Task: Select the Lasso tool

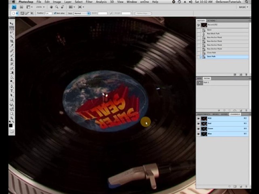Action: point(12,33)
